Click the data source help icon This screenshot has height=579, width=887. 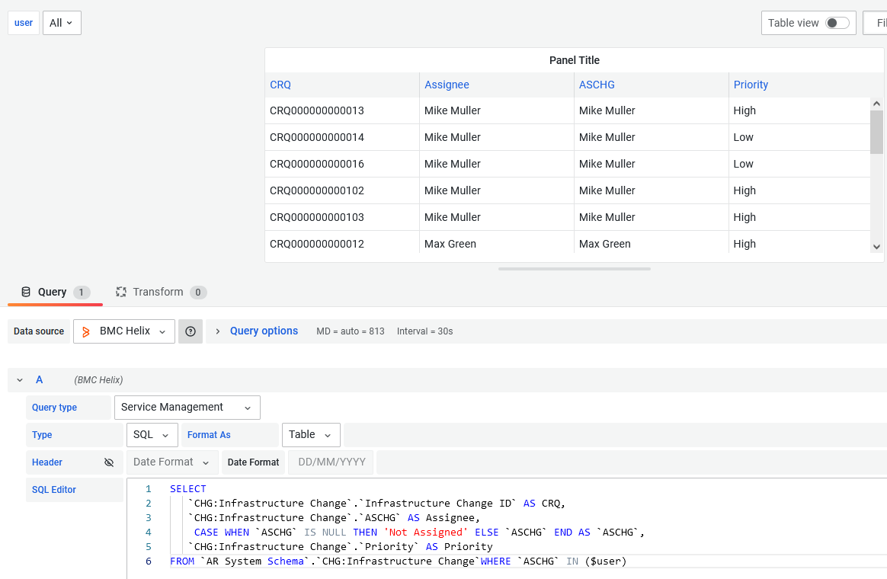pos(191,331)
